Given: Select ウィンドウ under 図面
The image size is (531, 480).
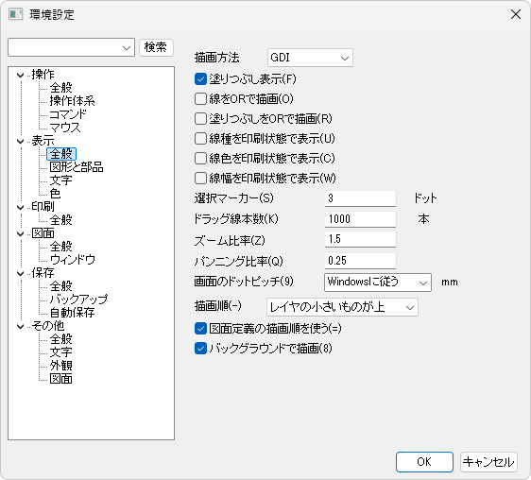Looking at the screenshot, I should tap(73, 260).
